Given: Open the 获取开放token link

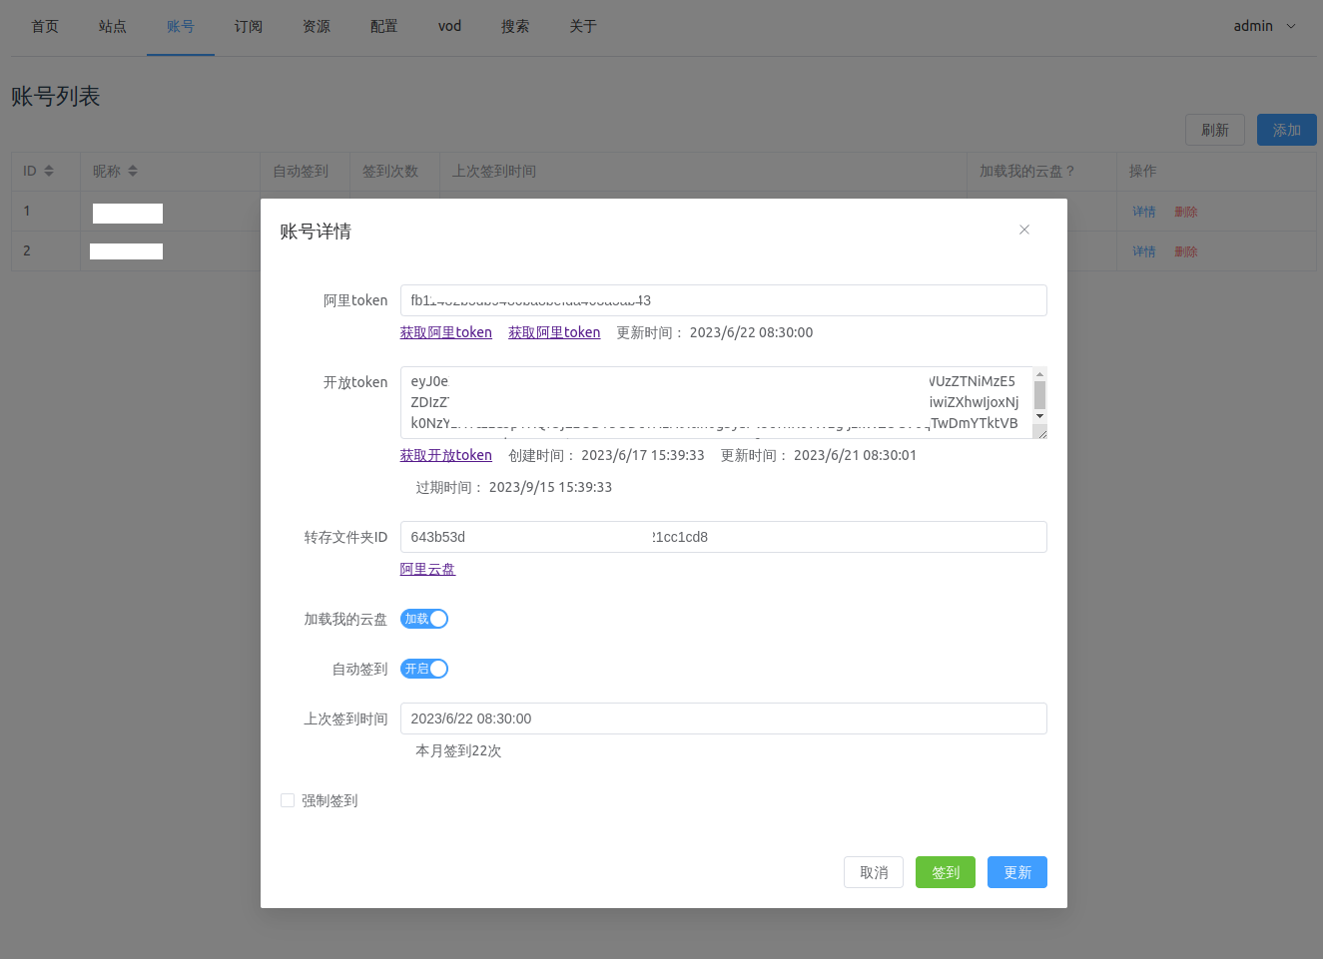Looking at the screenshot, I should pyautogui.click(x=446, y=455).
